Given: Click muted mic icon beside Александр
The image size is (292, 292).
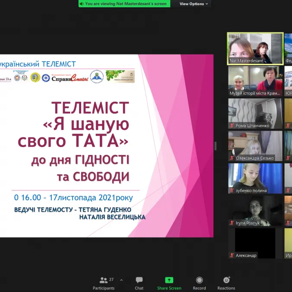Looking at the screenshot, I should [232, 256].
